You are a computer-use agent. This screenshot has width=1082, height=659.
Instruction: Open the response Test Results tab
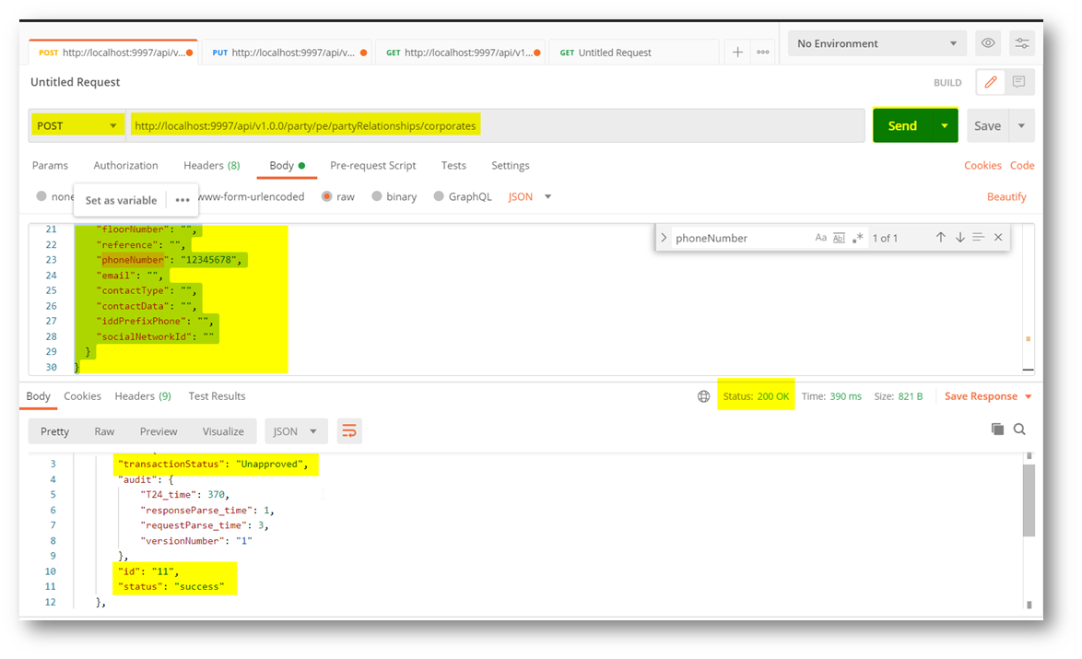[x=217, y=396]
